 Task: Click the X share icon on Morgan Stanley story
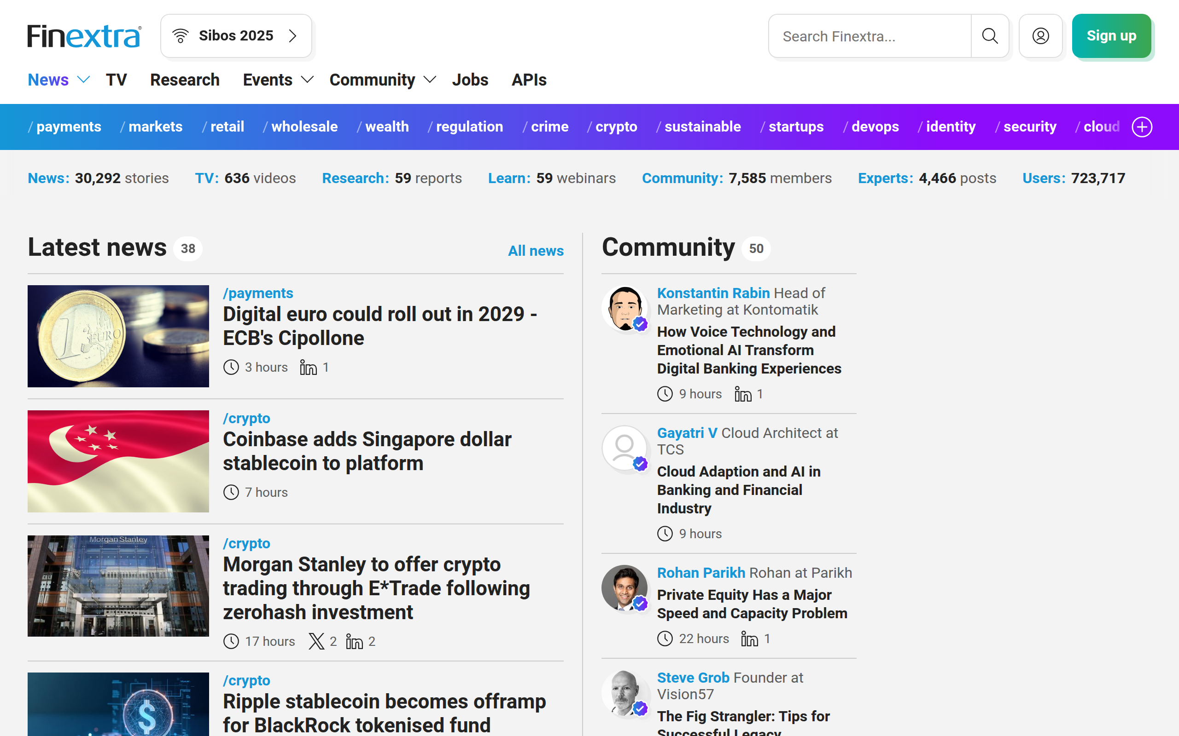click(x=316, y=642)
